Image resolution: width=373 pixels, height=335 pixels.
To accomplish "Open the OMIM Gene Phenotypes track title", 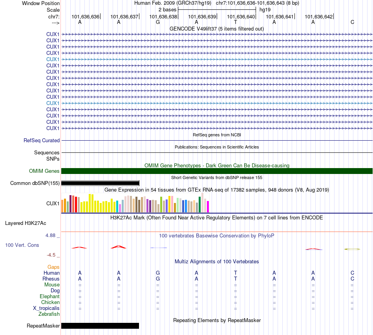I will [217, 165].
